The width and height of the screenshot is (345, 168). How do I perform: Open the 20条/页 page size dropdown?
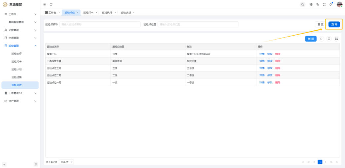[66, 162]
